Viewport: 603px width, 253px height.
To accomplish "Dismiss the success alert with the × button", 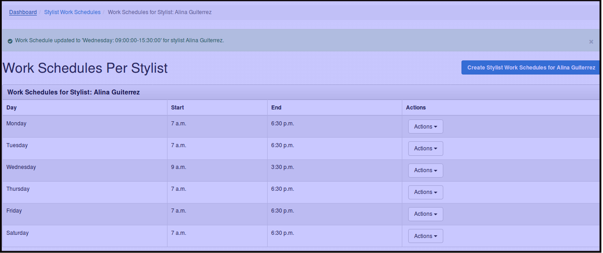I will tap(591, 41).
